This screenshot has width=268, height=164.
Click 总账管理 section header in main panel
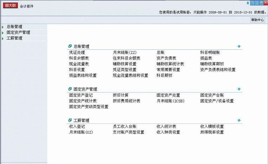pyautogui.click(x=81, y=46)
